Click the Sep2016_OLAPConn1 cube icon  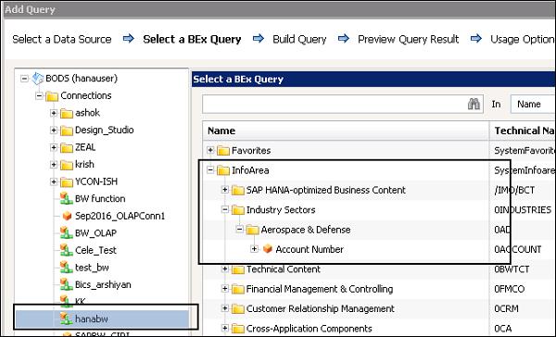[x=67, y=216]
